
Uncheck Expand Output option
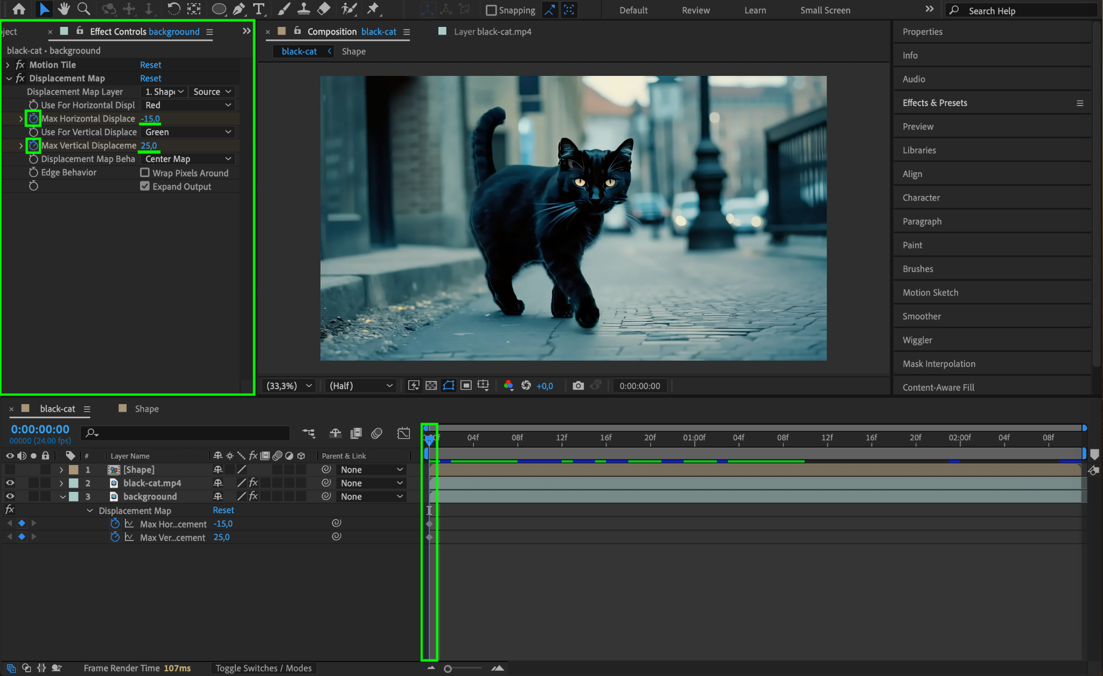(x=145, y=186)
